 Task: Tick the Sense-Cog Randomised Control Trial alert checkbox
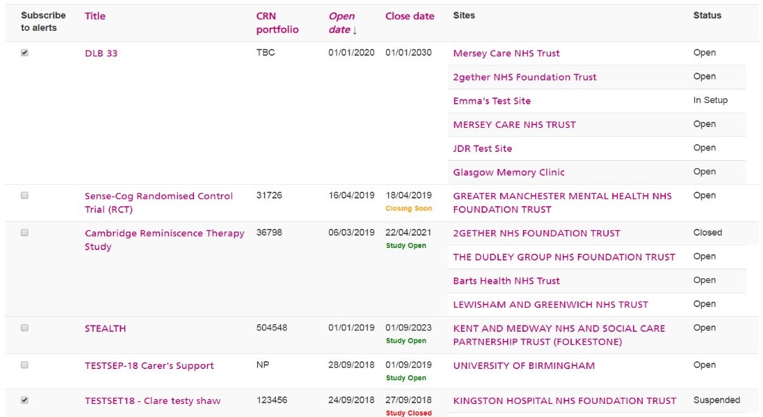25,196
